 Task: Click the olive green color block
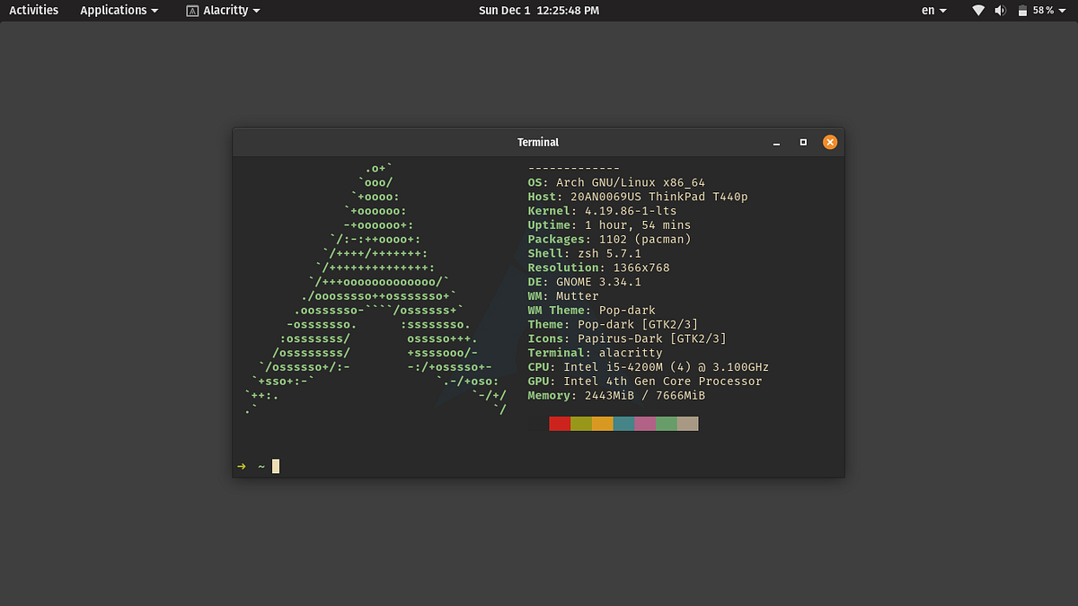(x=581, y=423)
